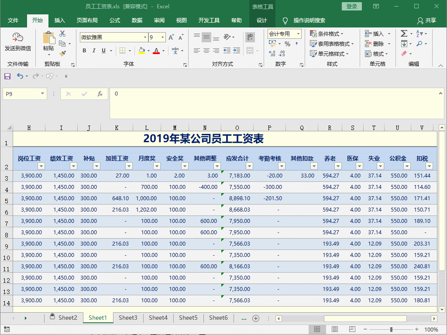This screenshot has height=335, width=447.
Task: Click the merge and center icon
Action: 250,51
